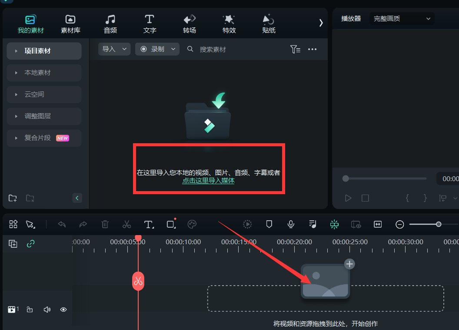Click the 点击这里导入媒体 link
The width and height of the screenshot is (459, 330).
point(208,180)
